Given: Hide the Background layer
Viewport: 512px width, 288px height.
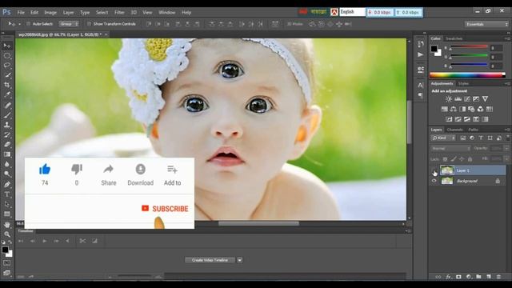Looking at the screenshot, I should click(x=434, y=181).
